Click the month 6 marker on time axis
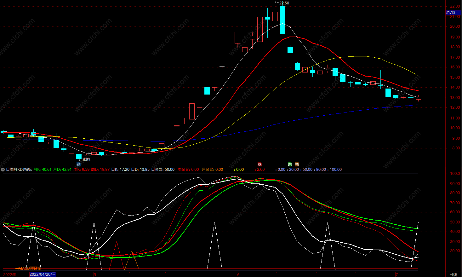The image size is (462, 277). pos(238,274)
